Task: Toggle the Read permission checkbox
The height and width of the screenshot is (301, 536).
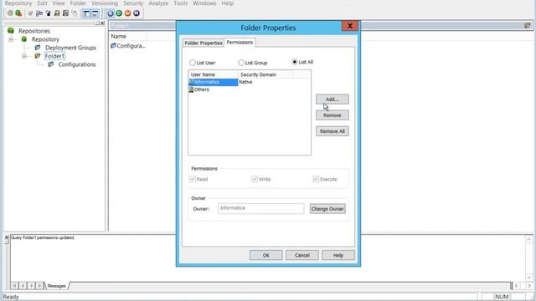Action: pos(192,179)
